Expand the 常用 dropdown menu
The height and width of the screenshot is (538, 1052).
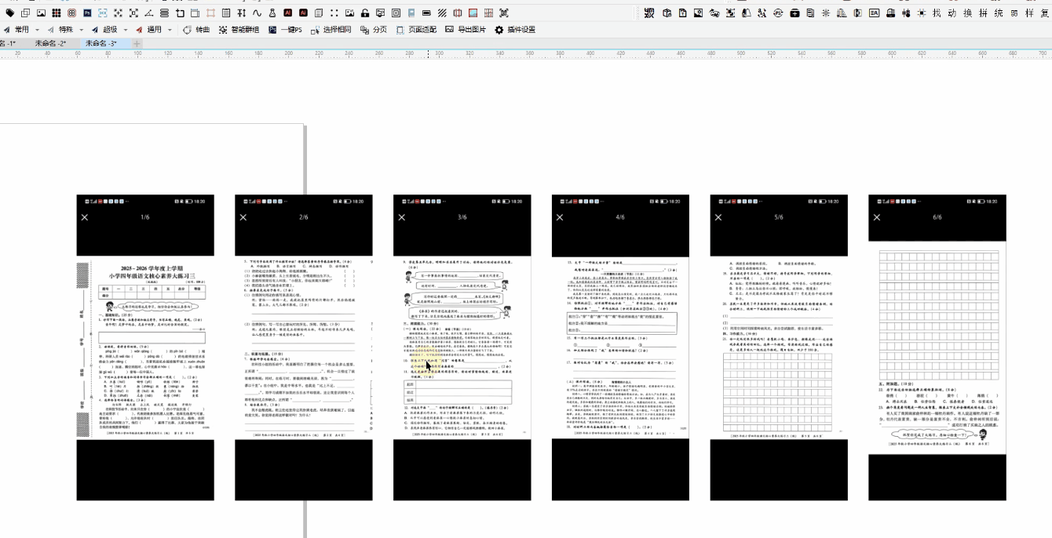pos(37,30)
